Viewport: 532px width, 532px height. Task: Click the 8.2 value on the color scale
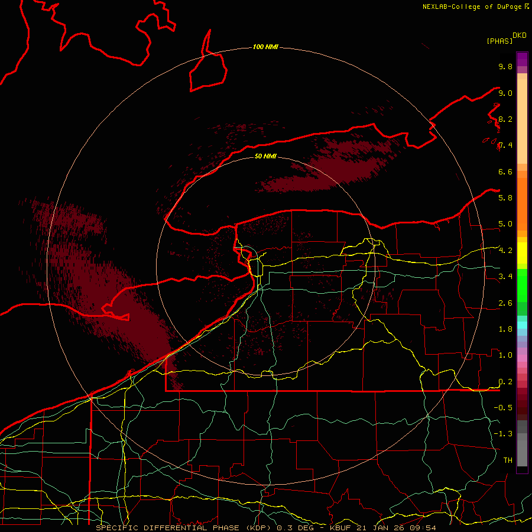[x=505, y=119]
